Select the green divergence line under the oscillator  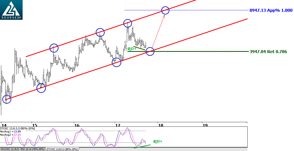point(142,146)
